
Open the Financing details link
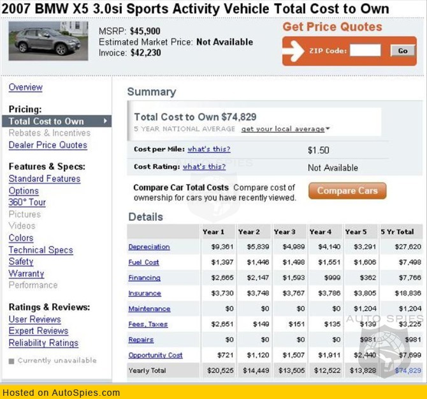tap(145, 278)
